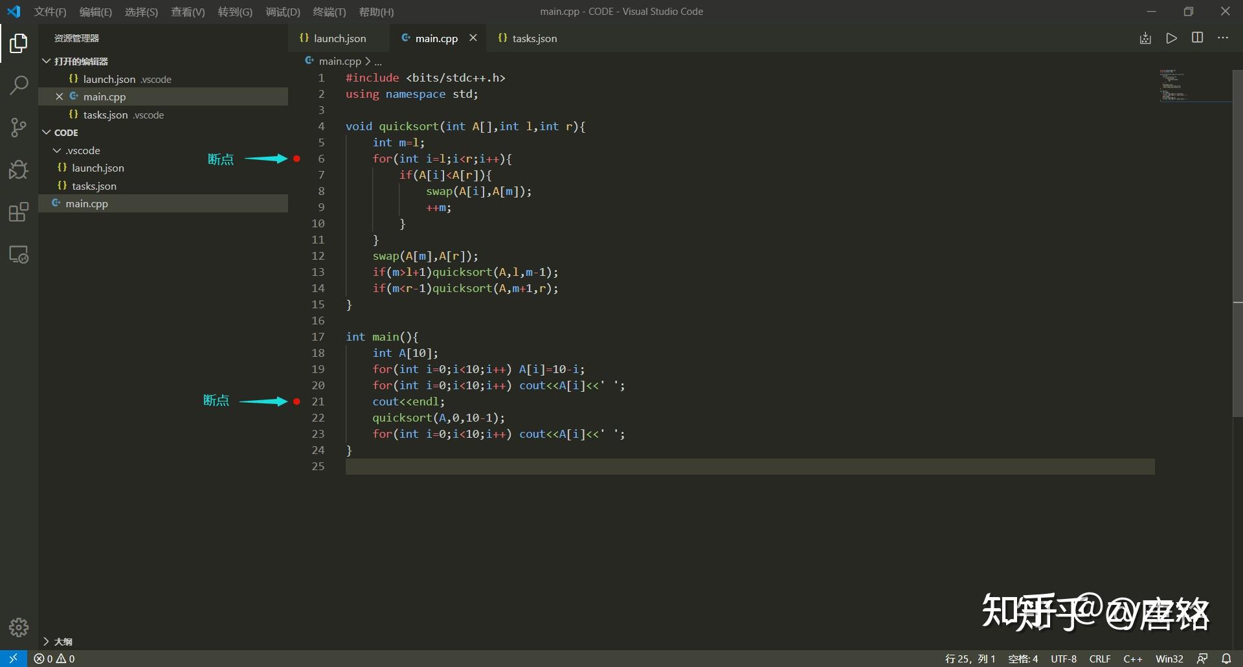The width and height of the screenshot is (1243, 667).
Task: Open tasks.json from the open editors list
Action: [x=163, y=115]
